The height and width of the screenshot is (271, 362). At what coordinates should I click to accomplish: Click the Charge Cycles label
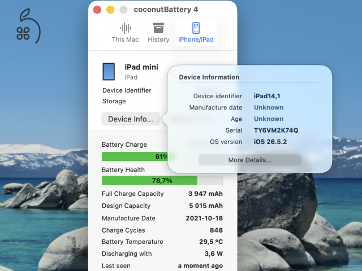[x=123, y=230]
